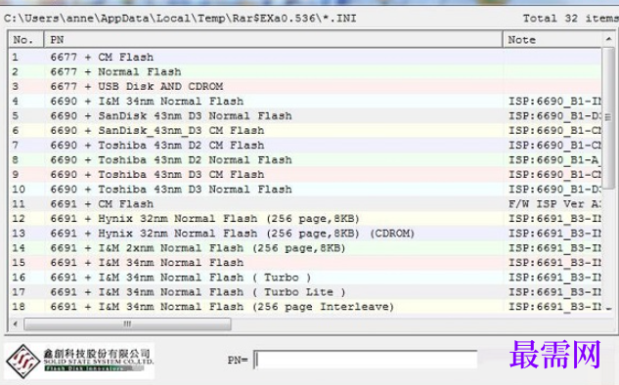
Task: Select row 2 '6677 + Normal Flash'
Action: pos(305,71)
